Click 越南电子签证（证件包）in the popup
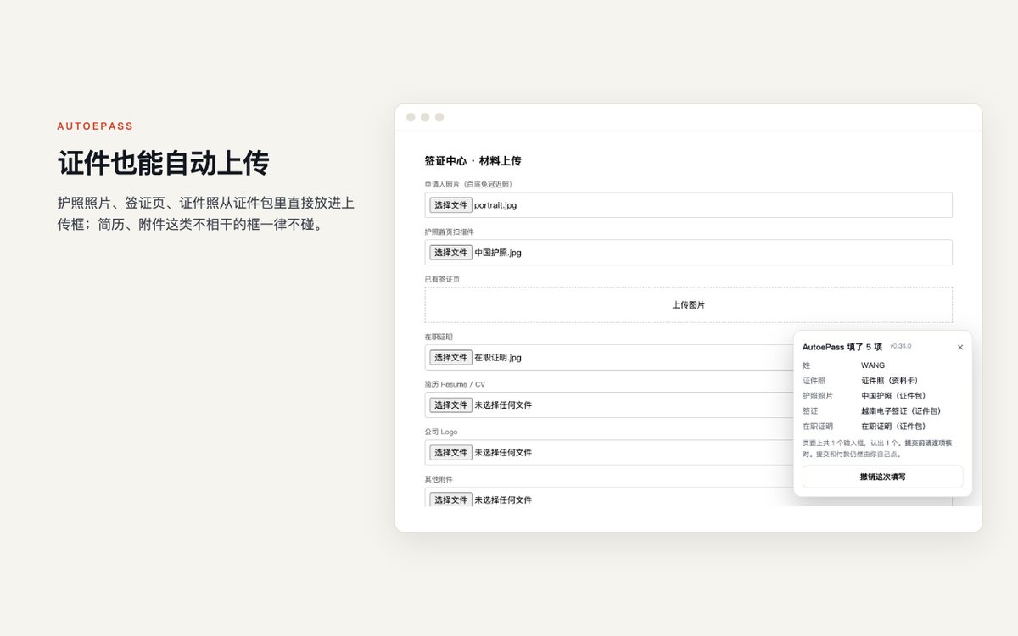Viewport: 1018px width, 636px height. click(x=902, y=411)
